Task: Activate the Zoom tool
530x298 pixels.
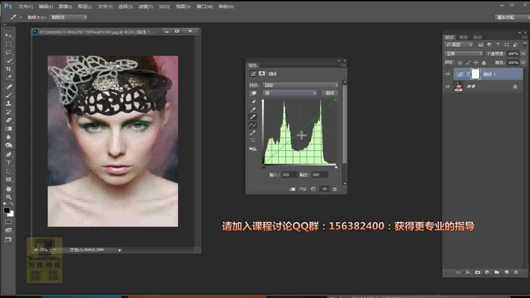Action: coord(8,197)
